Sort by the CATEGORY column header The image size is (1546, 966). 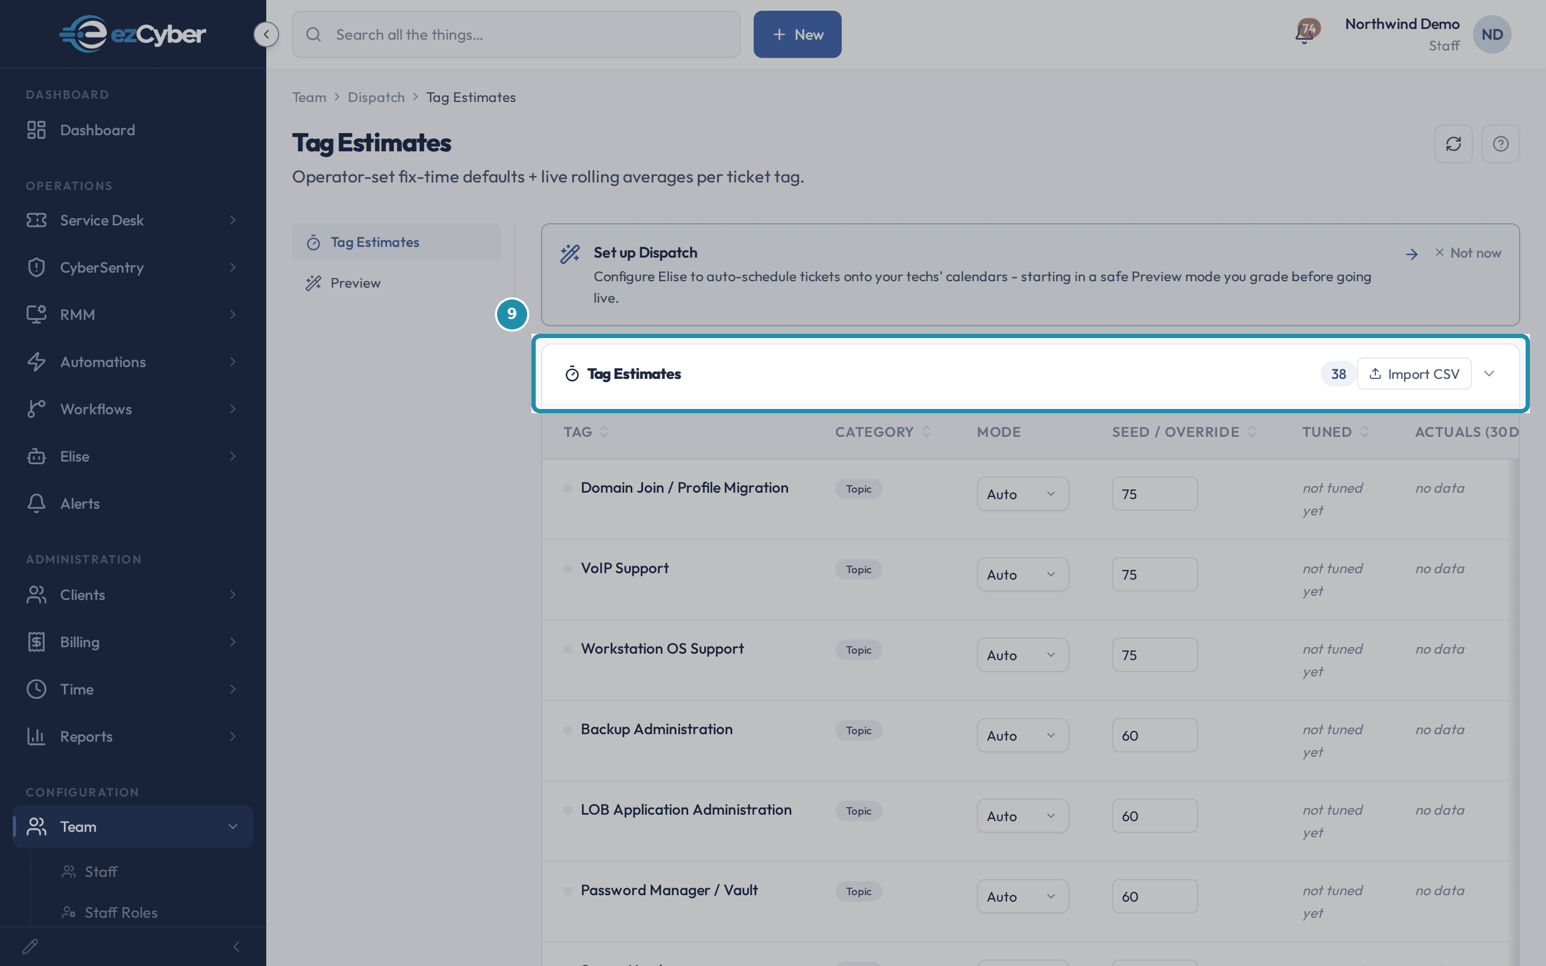tap(883, 432)
